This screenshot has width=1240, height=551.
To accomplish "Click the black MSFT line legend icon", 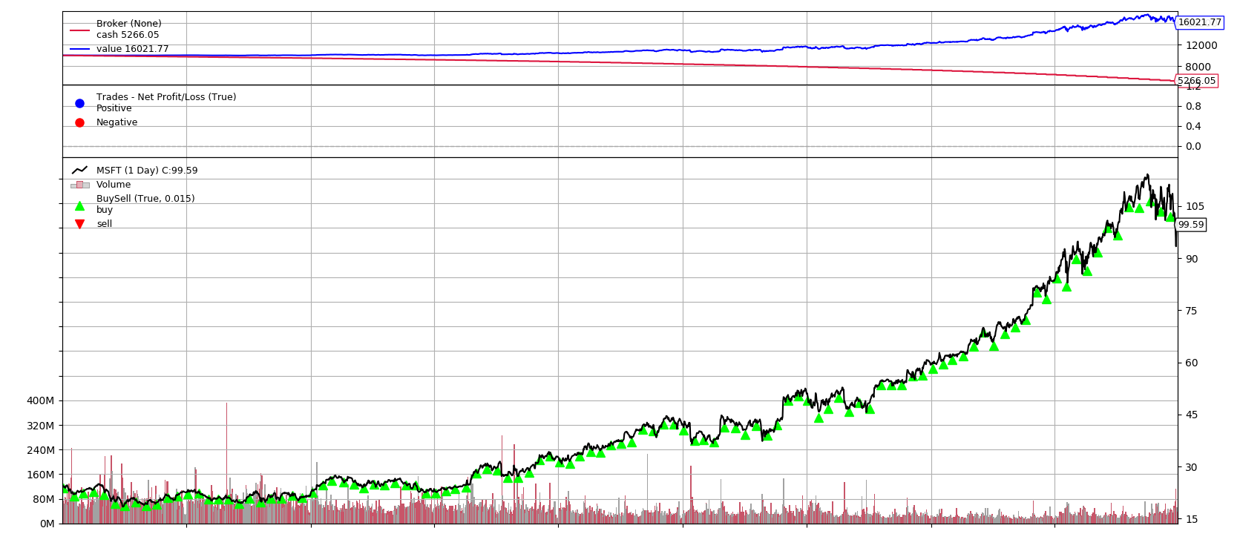I will (x=79, y=171).
